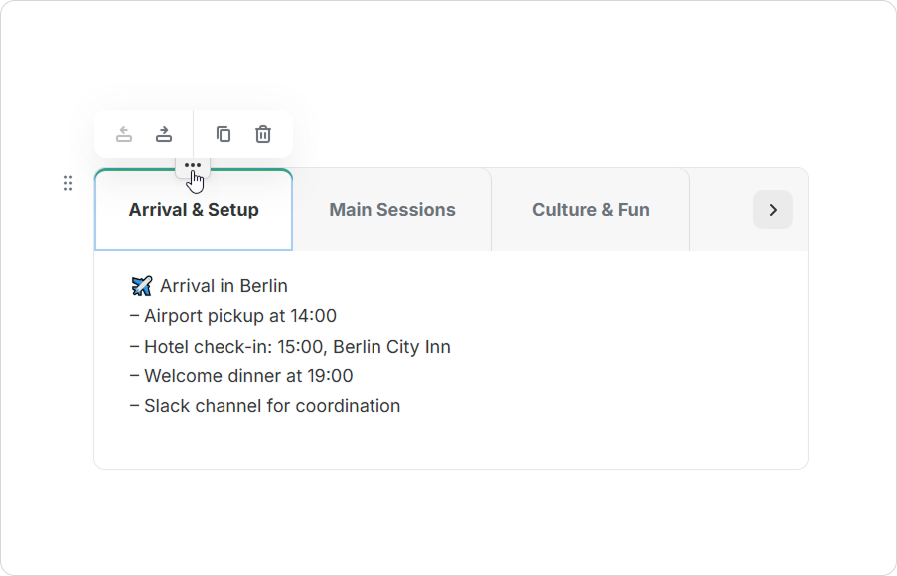Click the 'Arrival in Berlin' heading text
The width and height of the screenshot is (897, 576).
(x=224, y=285)
